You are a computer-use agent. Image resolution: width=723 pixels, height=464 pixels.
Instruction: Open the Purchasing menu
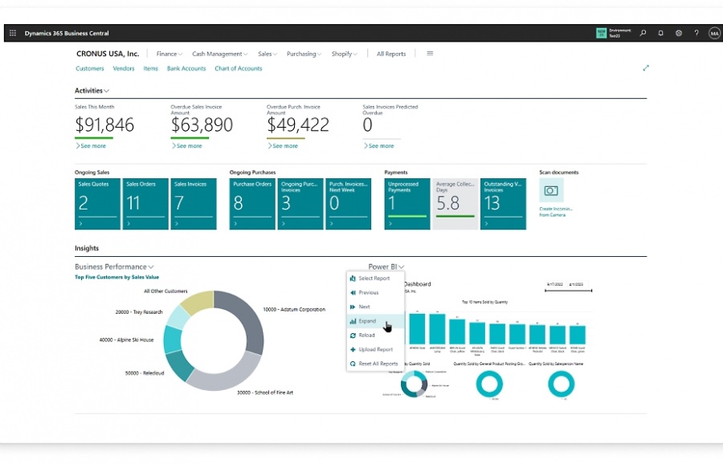[303, 54]
